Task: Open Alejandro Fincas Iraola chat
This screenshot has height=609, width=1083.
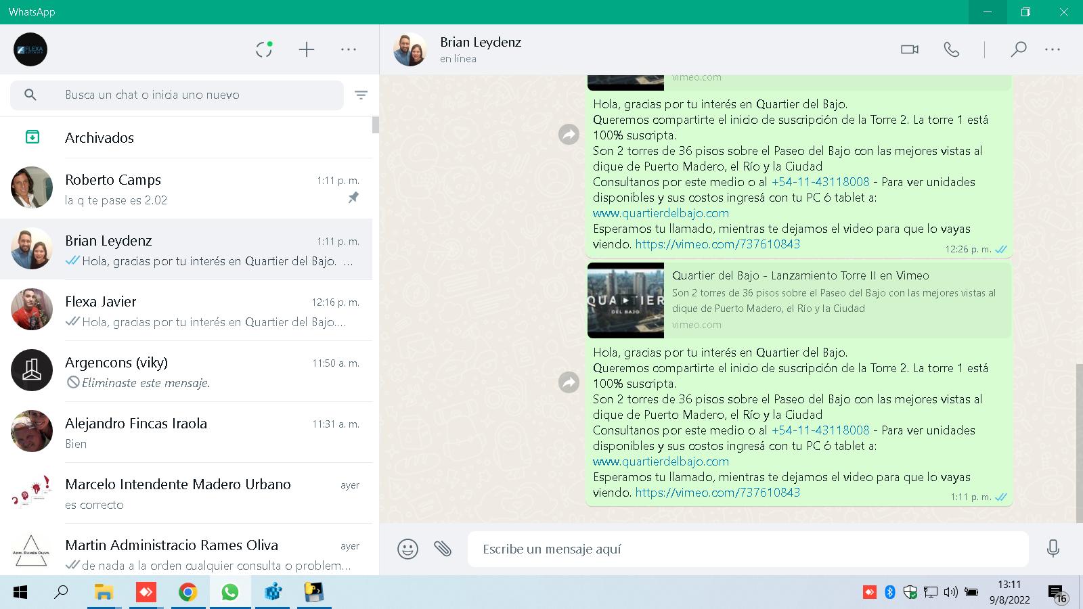Action: click(186, 432)
